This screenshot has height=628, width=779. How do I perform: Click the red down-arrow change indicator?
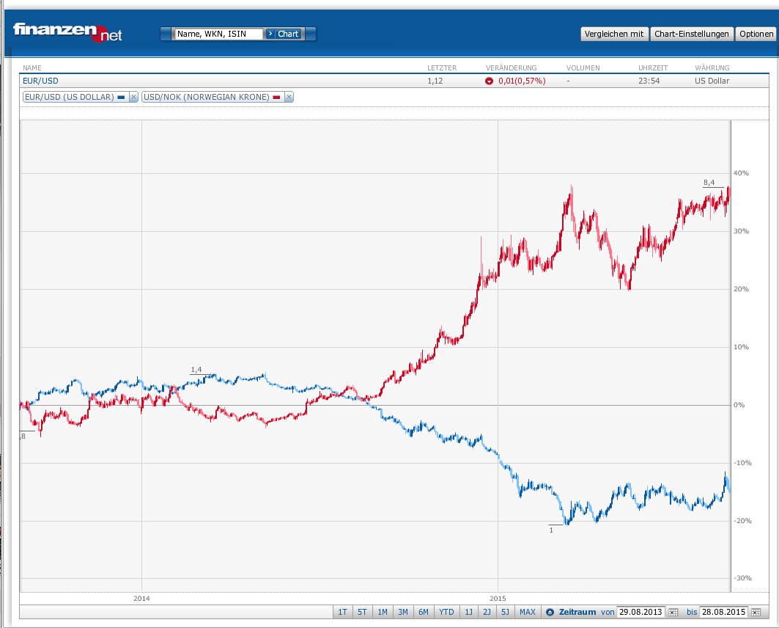pyautogui.click(x=490, y=81)
